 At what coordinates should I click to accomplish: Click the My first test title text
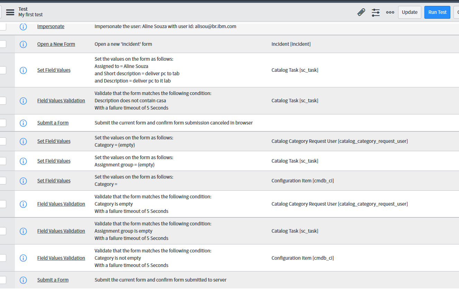tap(30, 15)
